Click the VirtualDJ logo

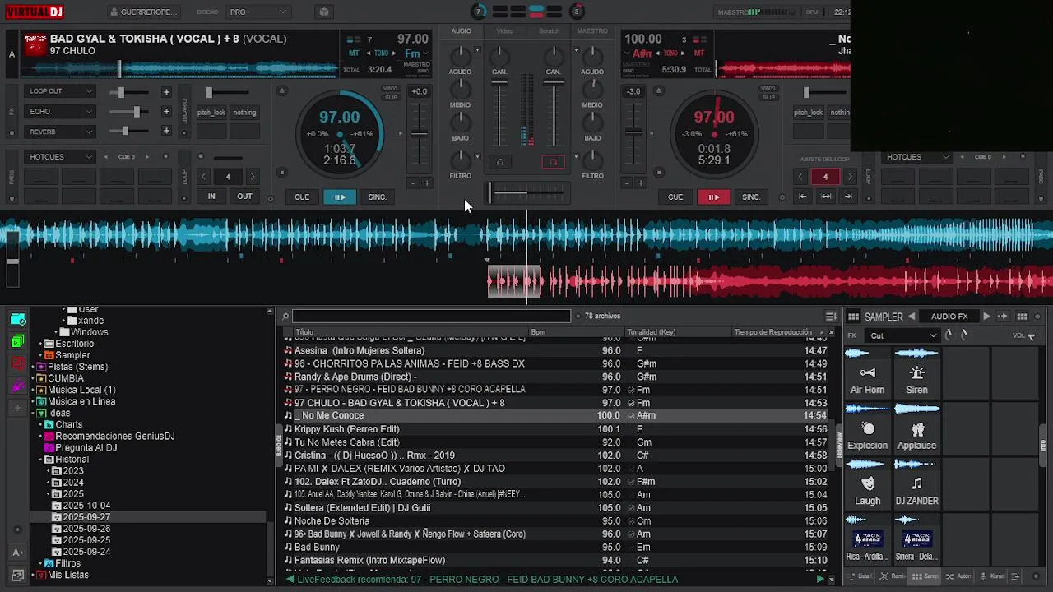(34, 12)
